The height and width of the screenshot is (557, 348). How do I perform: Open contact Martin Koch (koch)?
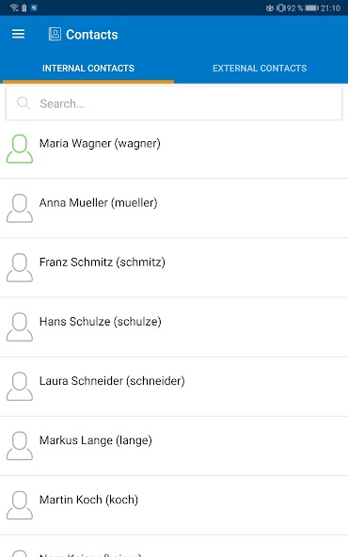tap(174, 505)
